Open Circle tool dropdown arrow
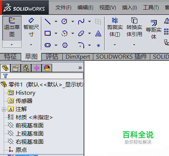The height and width of the screenshot is (156, 169). pyautogui.click(x=73, y=22)
